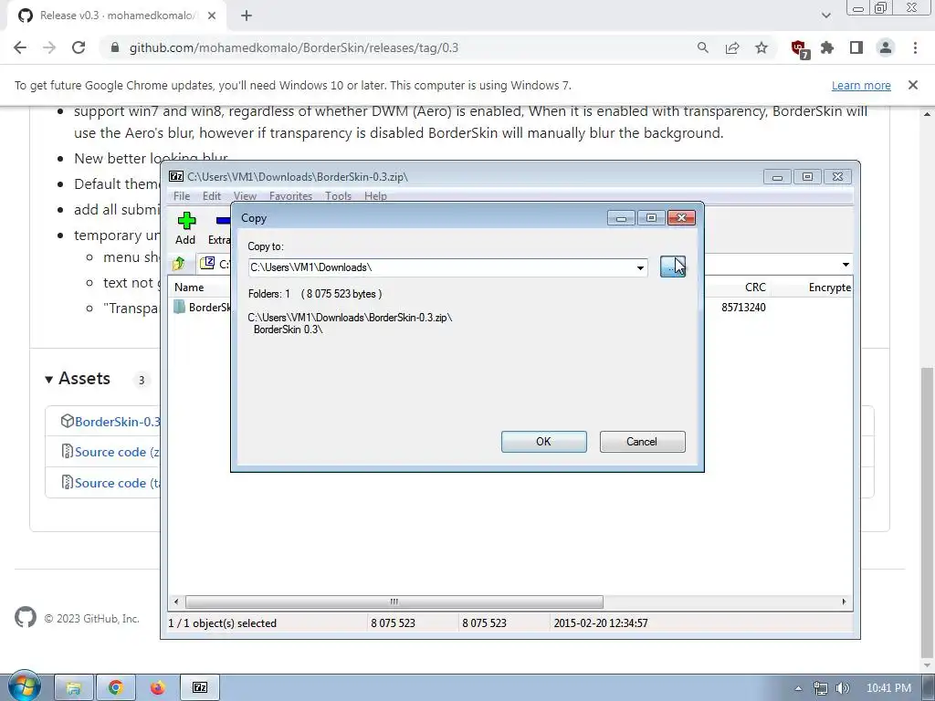Open the 7-Zip View menu
Viewport: 935px width, 701px height.
(x=245, y=196)
